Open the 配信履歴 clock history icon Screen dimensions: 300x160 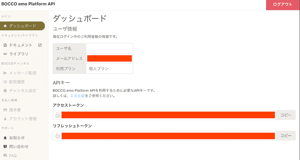pyautogui.click(x=5, y=82)
